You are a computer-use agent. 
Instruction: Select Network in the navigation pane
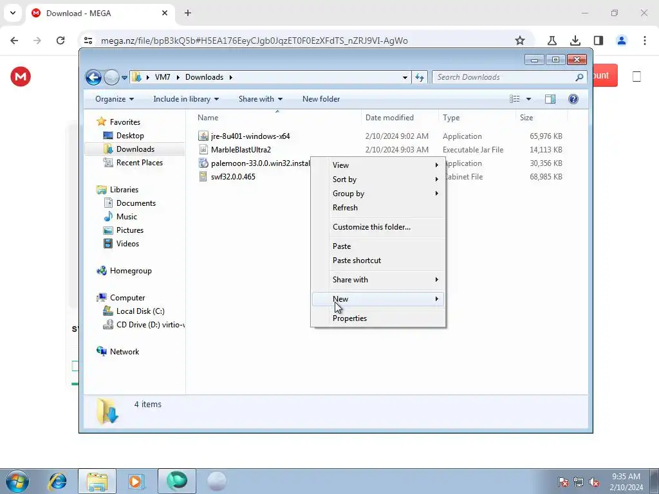(124, 352)
